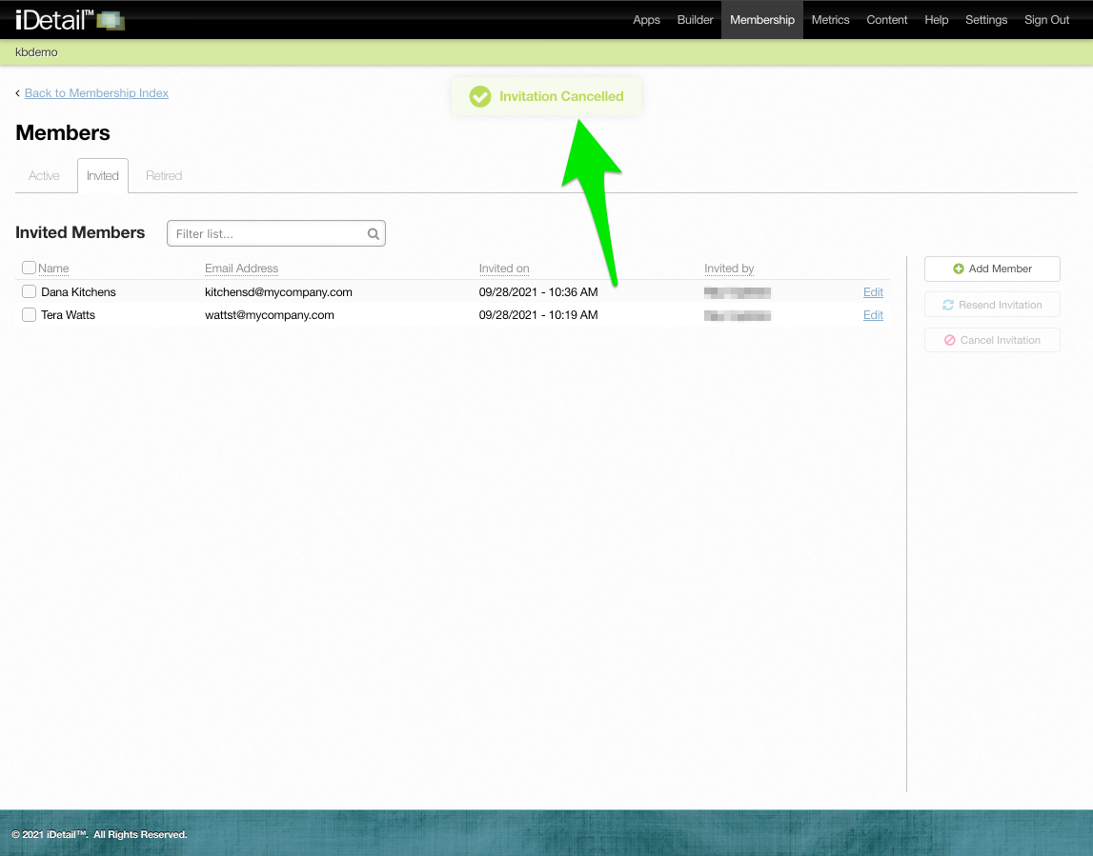Click the search magnifier icon in filter box
This screenshot has height=856, width=1093.
[373, 234]
